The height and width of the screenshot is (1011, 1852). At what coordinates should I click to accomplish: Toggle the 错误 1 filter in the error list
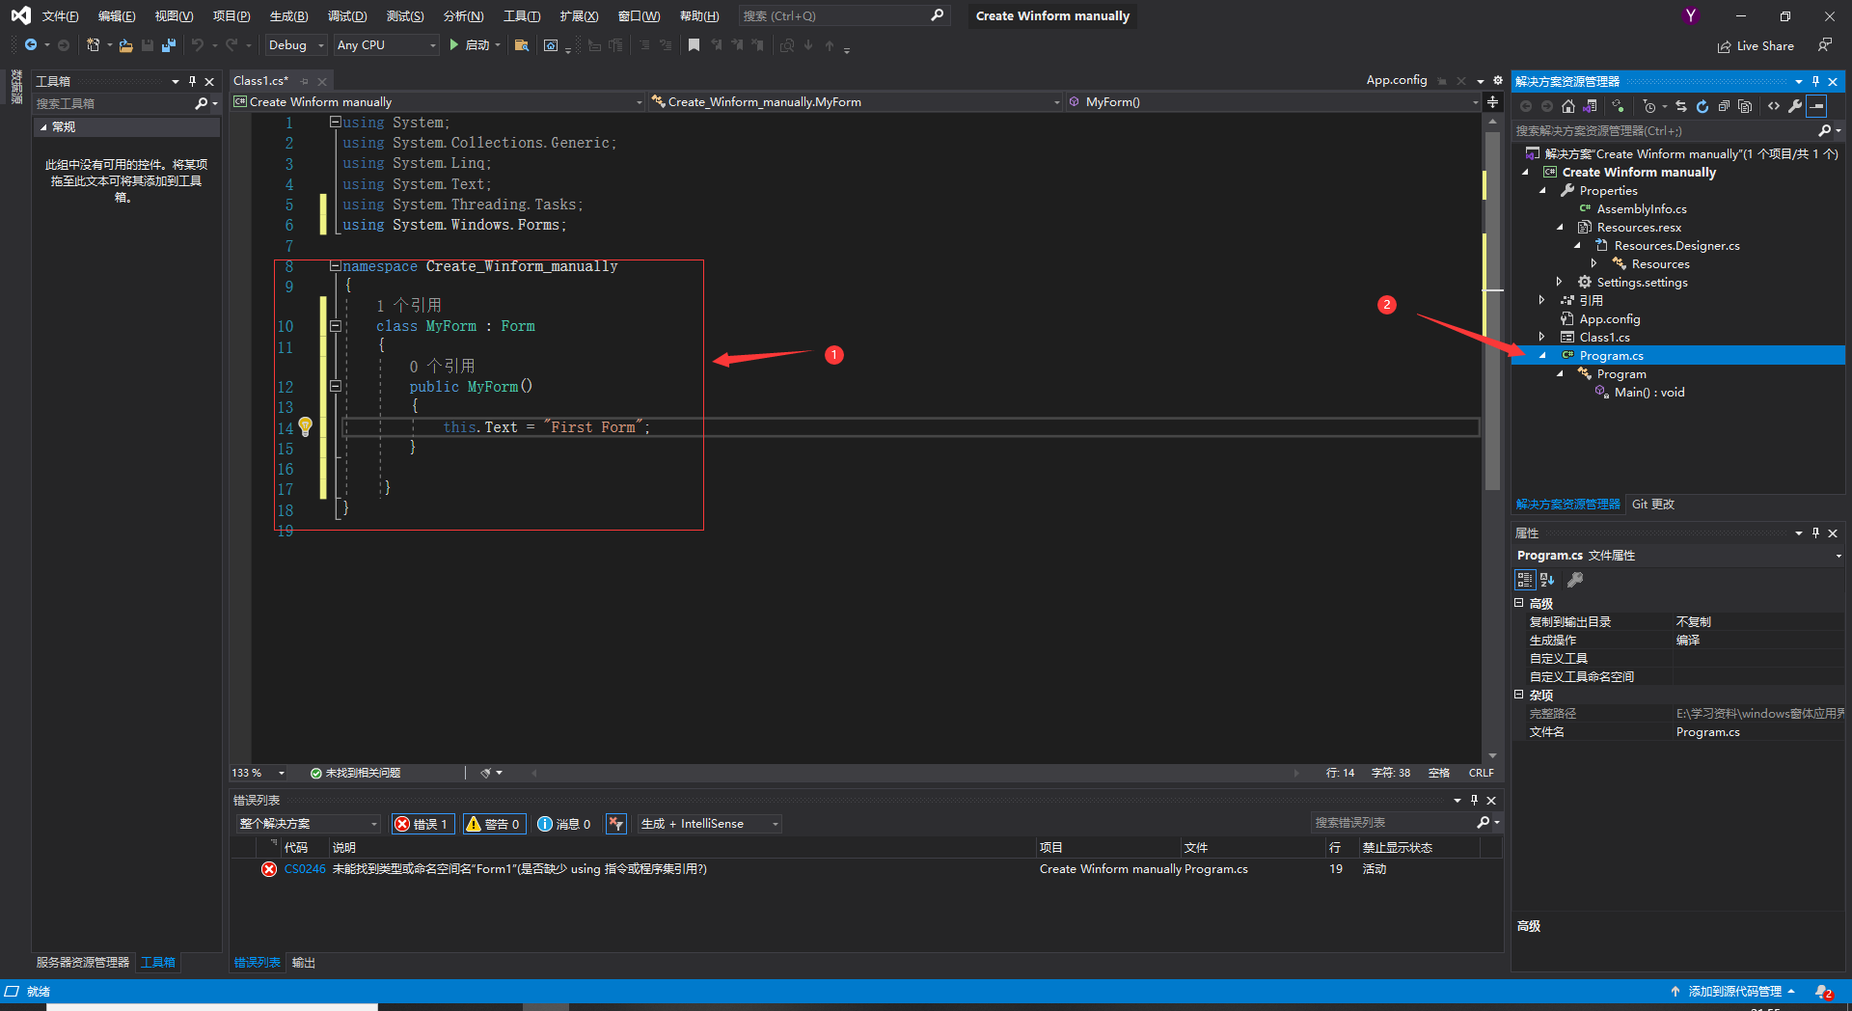422,824
